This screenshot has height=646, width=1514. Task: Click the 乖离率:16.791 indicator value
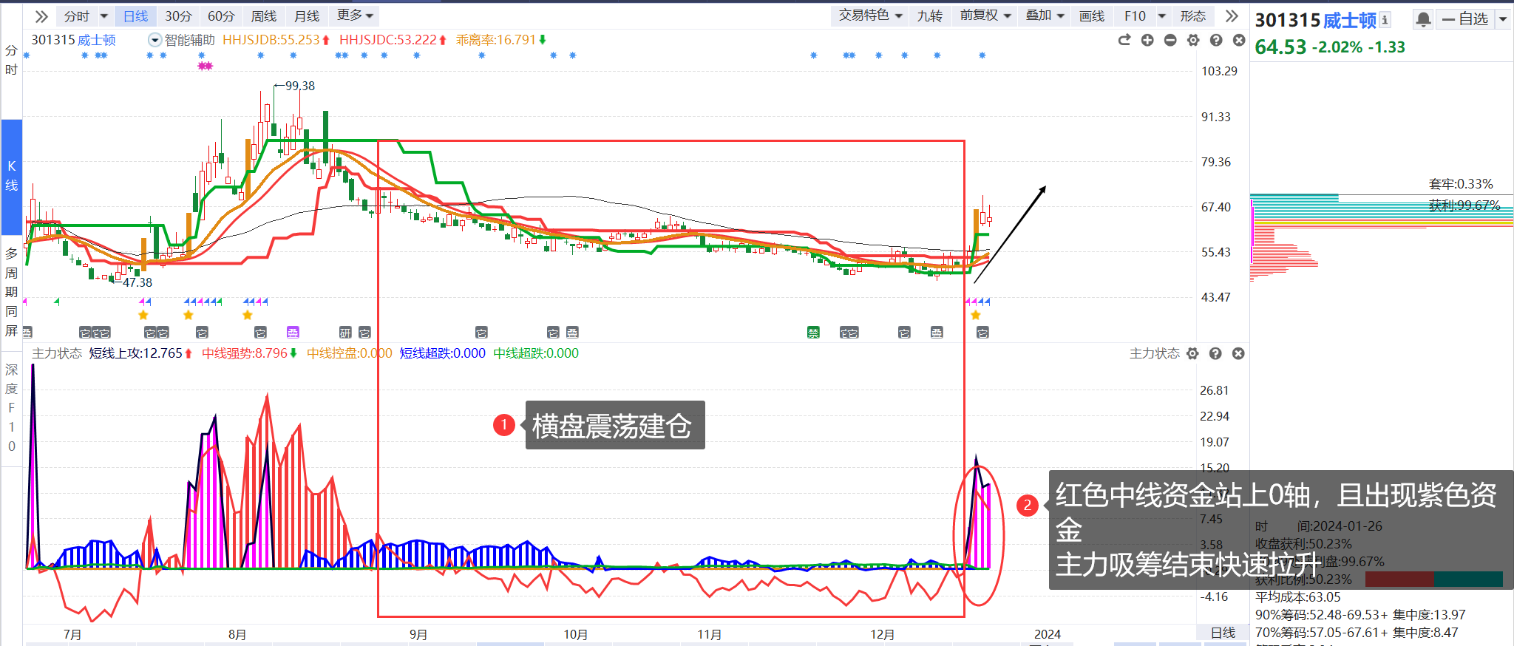pos(495,40)
